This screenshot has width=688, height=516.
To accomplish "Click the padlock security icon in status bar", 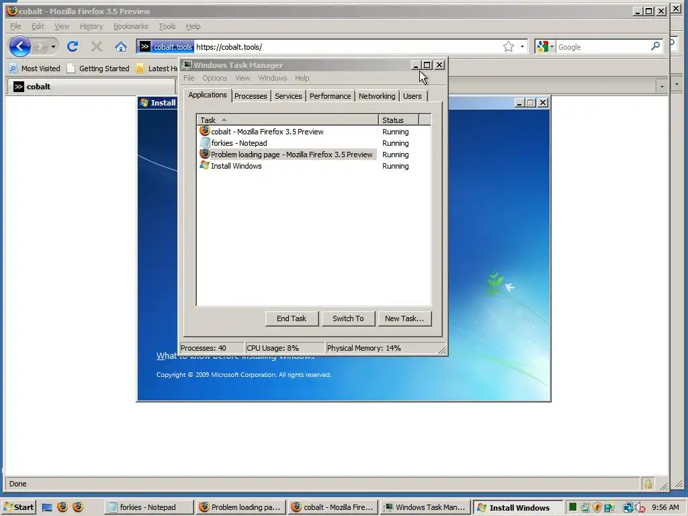I will click(x=648, y=484).
